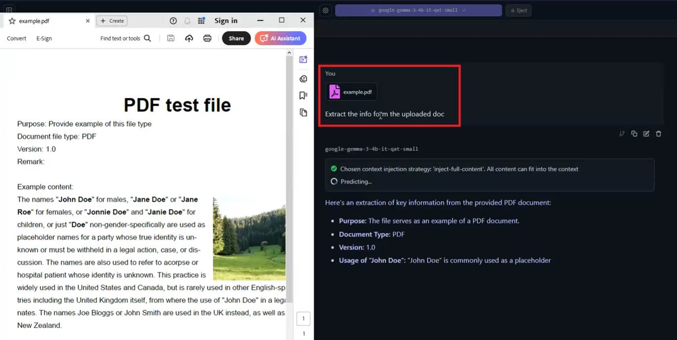Expand the google-gemma-3-4b-it-qat-small model selector
This screenshot has height=340, width=677.
[x=418, y=10]
